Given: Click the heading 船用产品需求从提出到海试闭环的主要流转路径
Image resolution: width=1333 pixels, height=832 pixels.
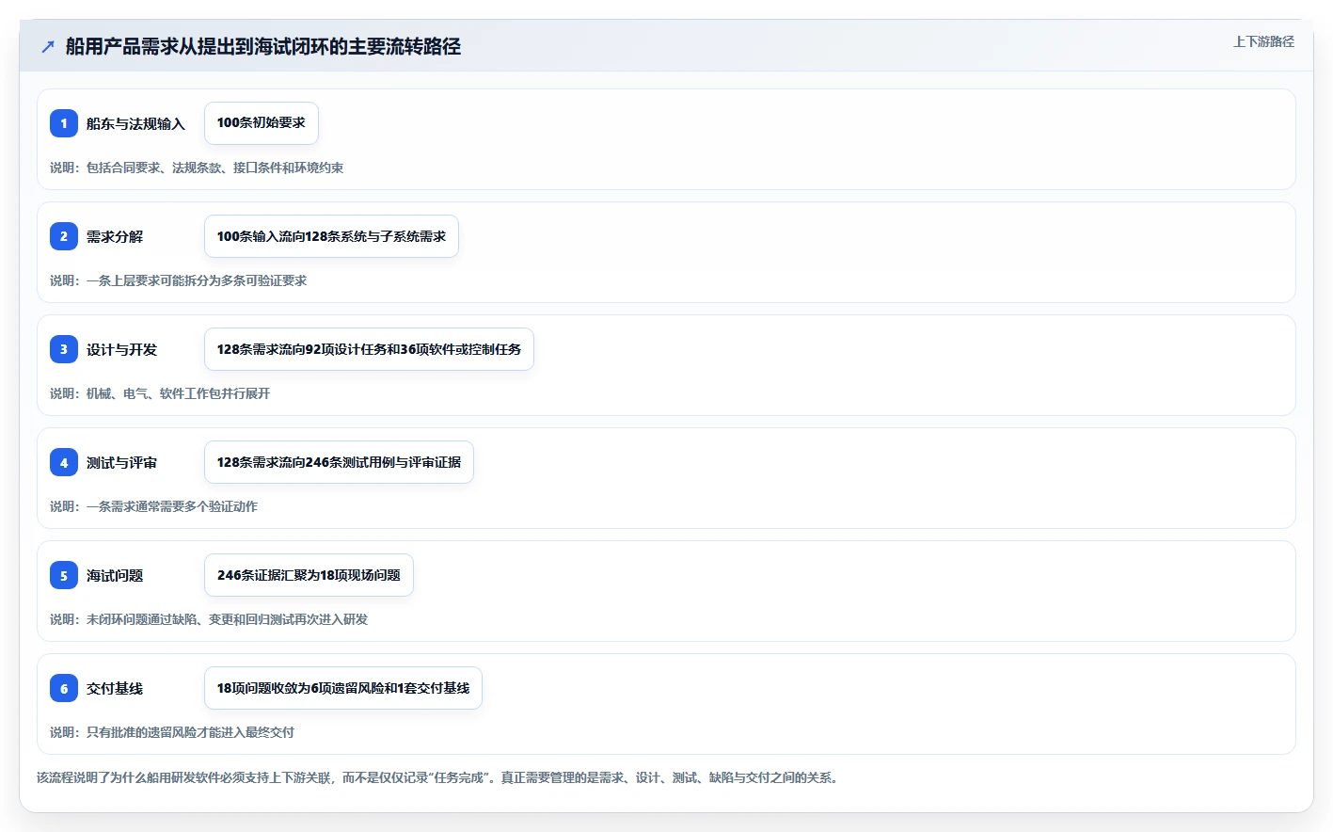Looking at the screenshot, I should click(263, 46).
